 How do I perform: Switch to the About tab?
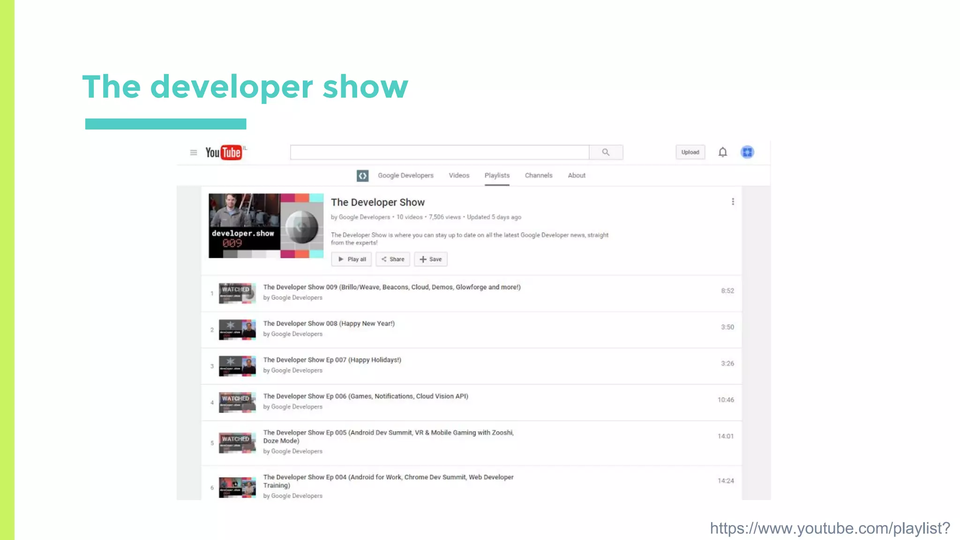coord(577,175)
